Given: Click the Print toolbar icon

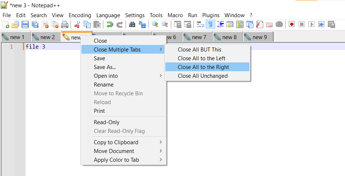Looking at the screenshot, I should click(65, 24).
